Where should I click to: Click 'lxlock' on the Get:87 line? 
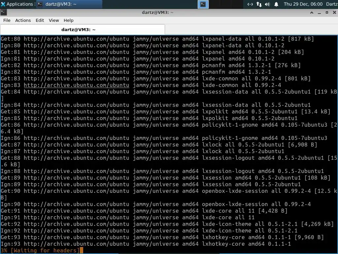(212, 145)
